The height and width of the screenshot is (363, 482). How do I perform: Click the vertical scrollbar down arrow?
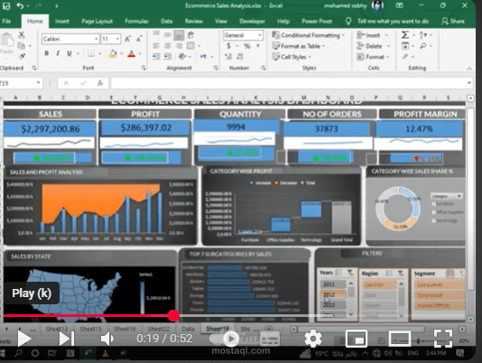(x=470, y=320)
